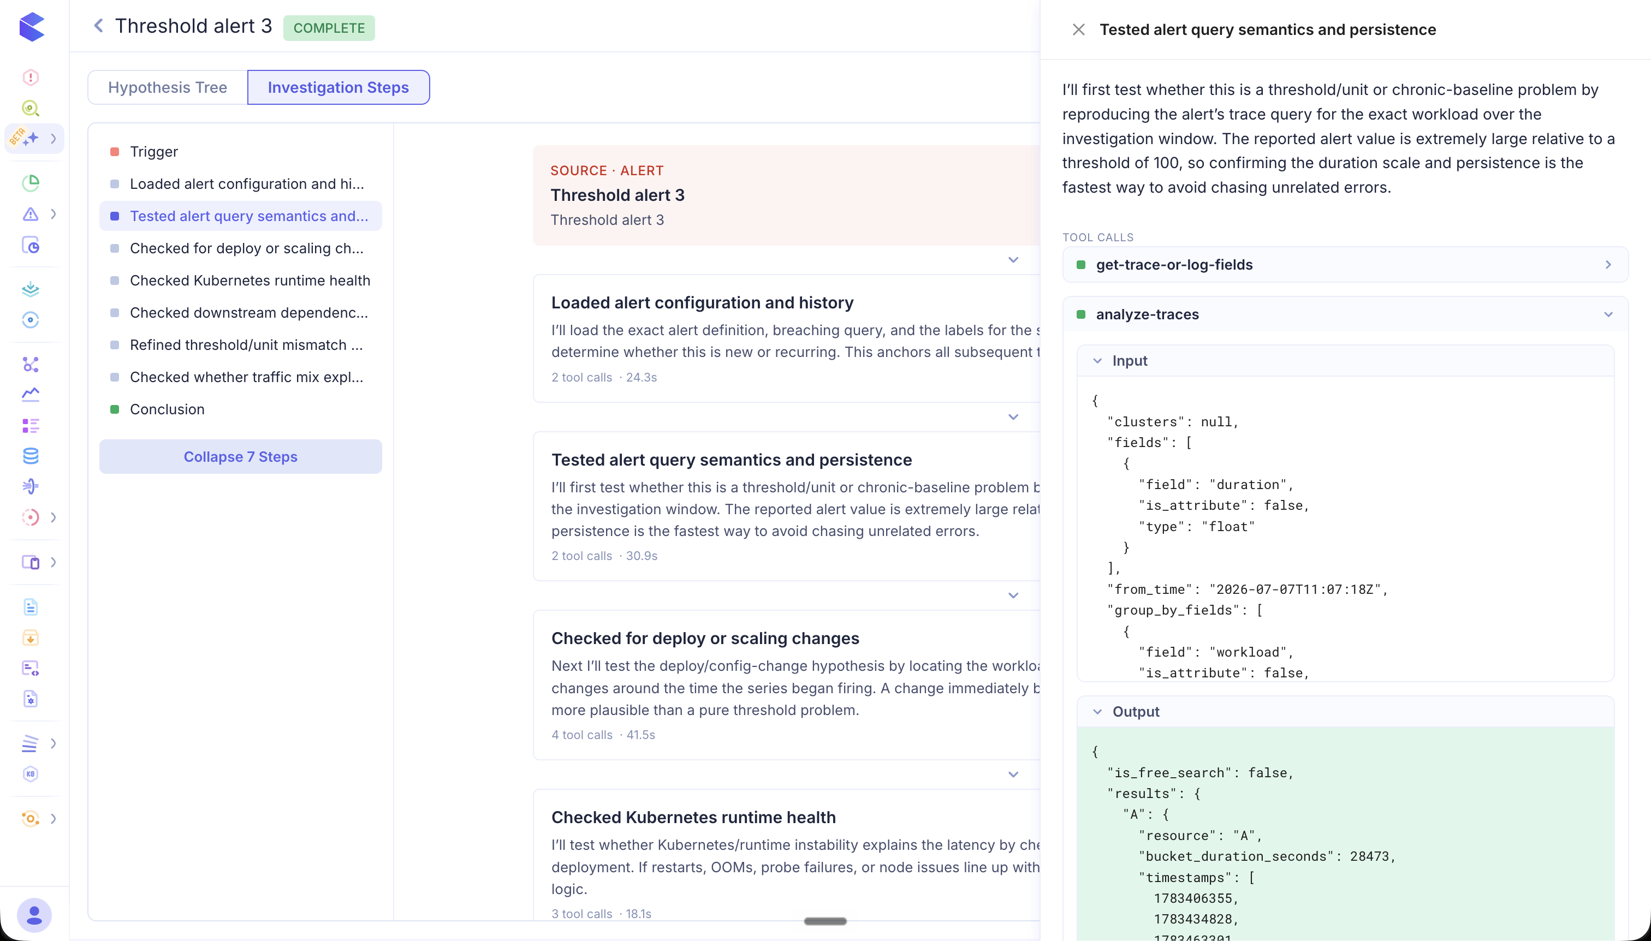
Task: Click the TOOL CALLS section label
Action: pyautogui.click(x=1097, y=237)
